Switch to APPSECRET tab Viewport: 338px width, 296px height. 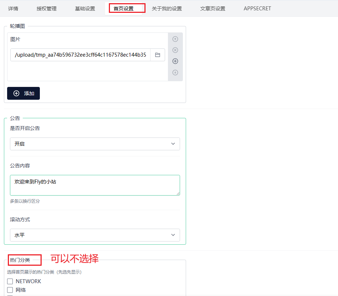point(257,9)
